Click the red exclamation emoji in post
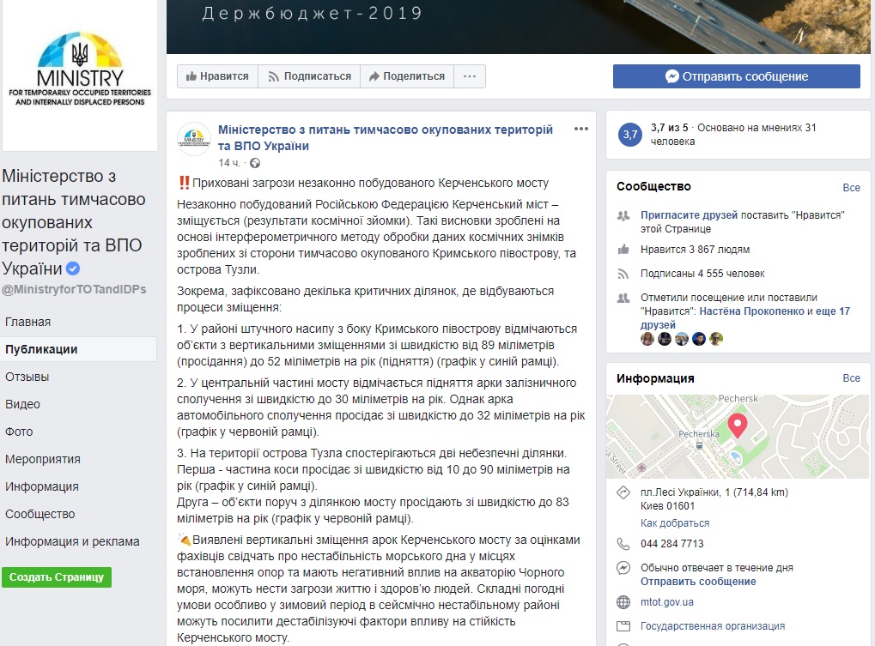The width and height of the screenshot is (875, 646). (x=184, y=183)
